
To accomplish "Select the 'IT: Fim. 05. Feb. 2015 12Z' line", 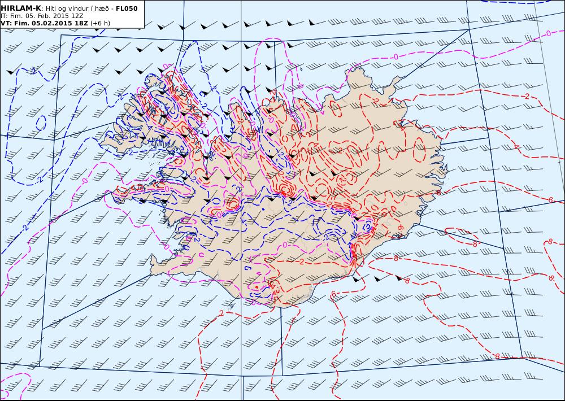I will [x=42, y=16].
